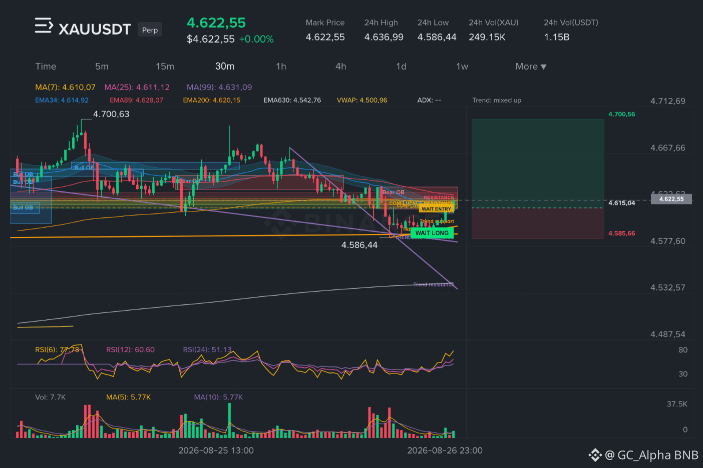The height and width of the screenshot is (468, 703).
Task: Click the VWAP: 4.500,96 label
Action: tap(362, 100)
